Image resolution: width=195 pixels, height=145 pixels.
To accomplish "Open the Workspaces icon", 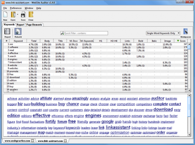I will click(x=186, y=32).
